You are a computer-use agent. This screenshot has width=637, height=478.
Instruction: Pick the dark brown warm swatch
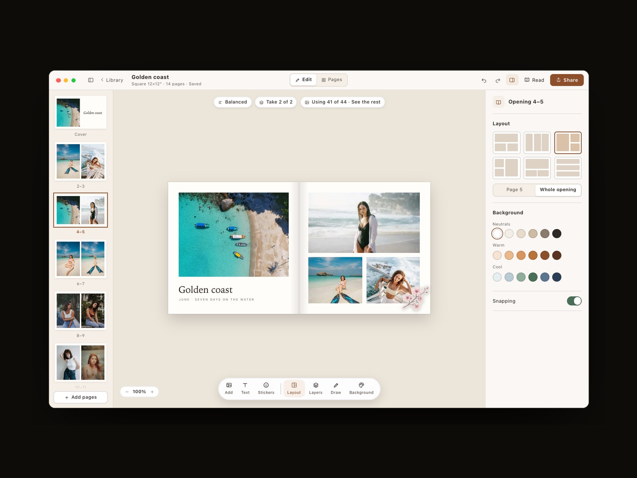tap(557, 255)
